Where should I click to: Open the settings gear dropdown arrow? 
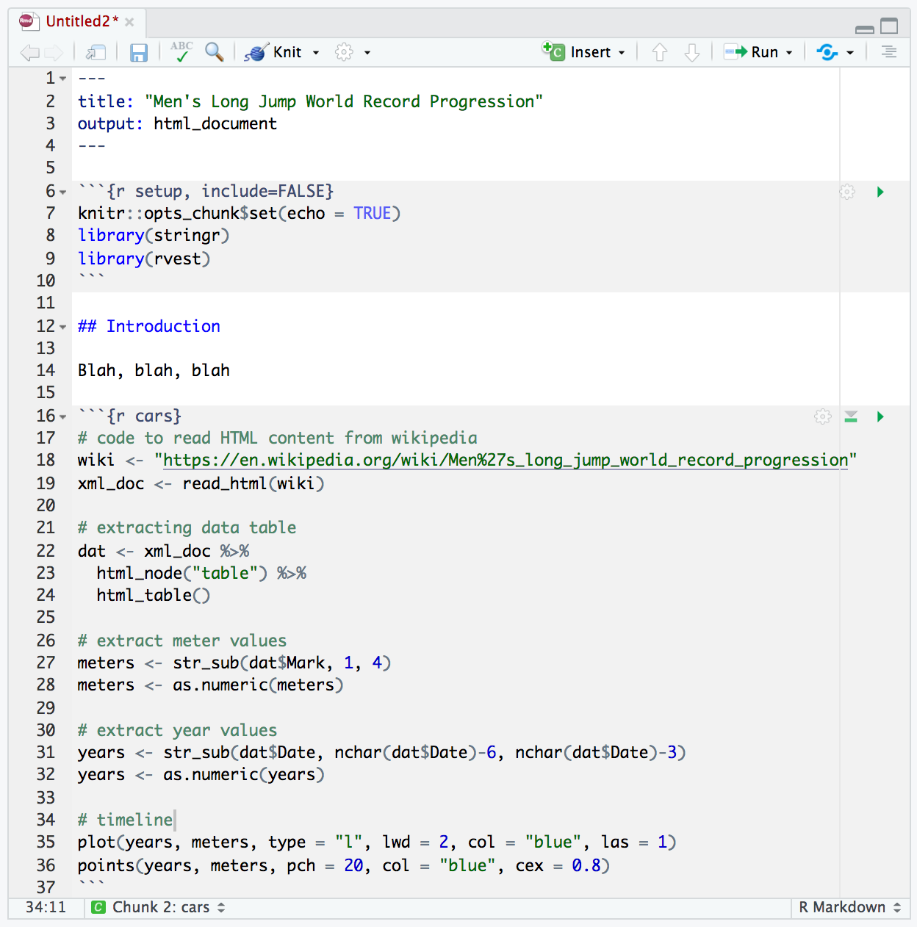[367, 53]
